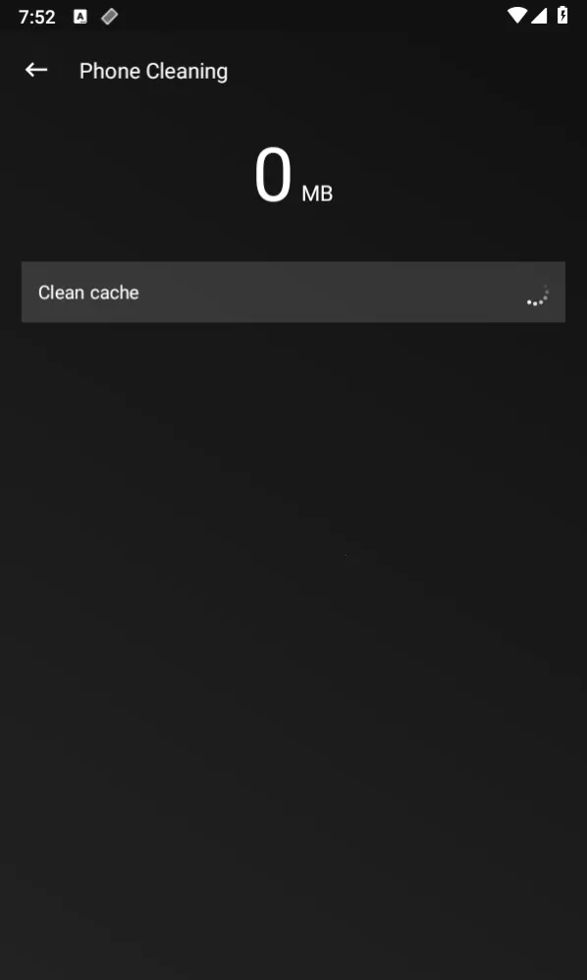Tap blank app bar right of Phone Cleaning
This screenshot has height=980, width=587.
click(x=406, y=71)
